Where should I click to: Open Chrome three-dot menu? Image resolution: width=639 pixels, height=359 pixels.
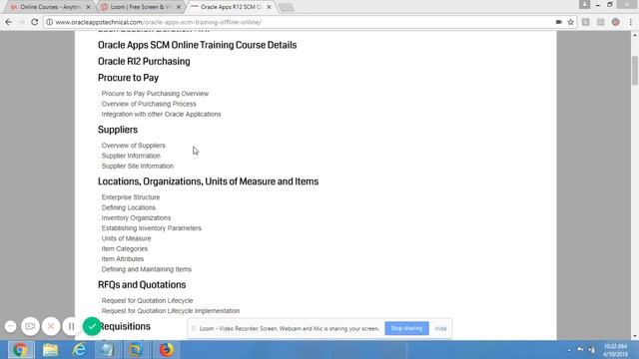click(x=630, y=22)
